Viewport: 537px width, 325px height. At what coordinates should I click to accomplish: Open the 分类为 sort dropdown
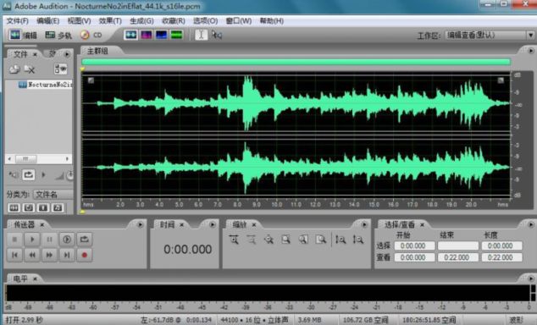pyautogui.click(x=53, y=195)
